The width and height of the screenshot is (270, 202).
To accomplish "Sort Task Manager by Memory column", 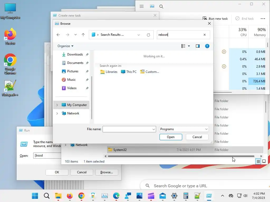I will [258, 32].
